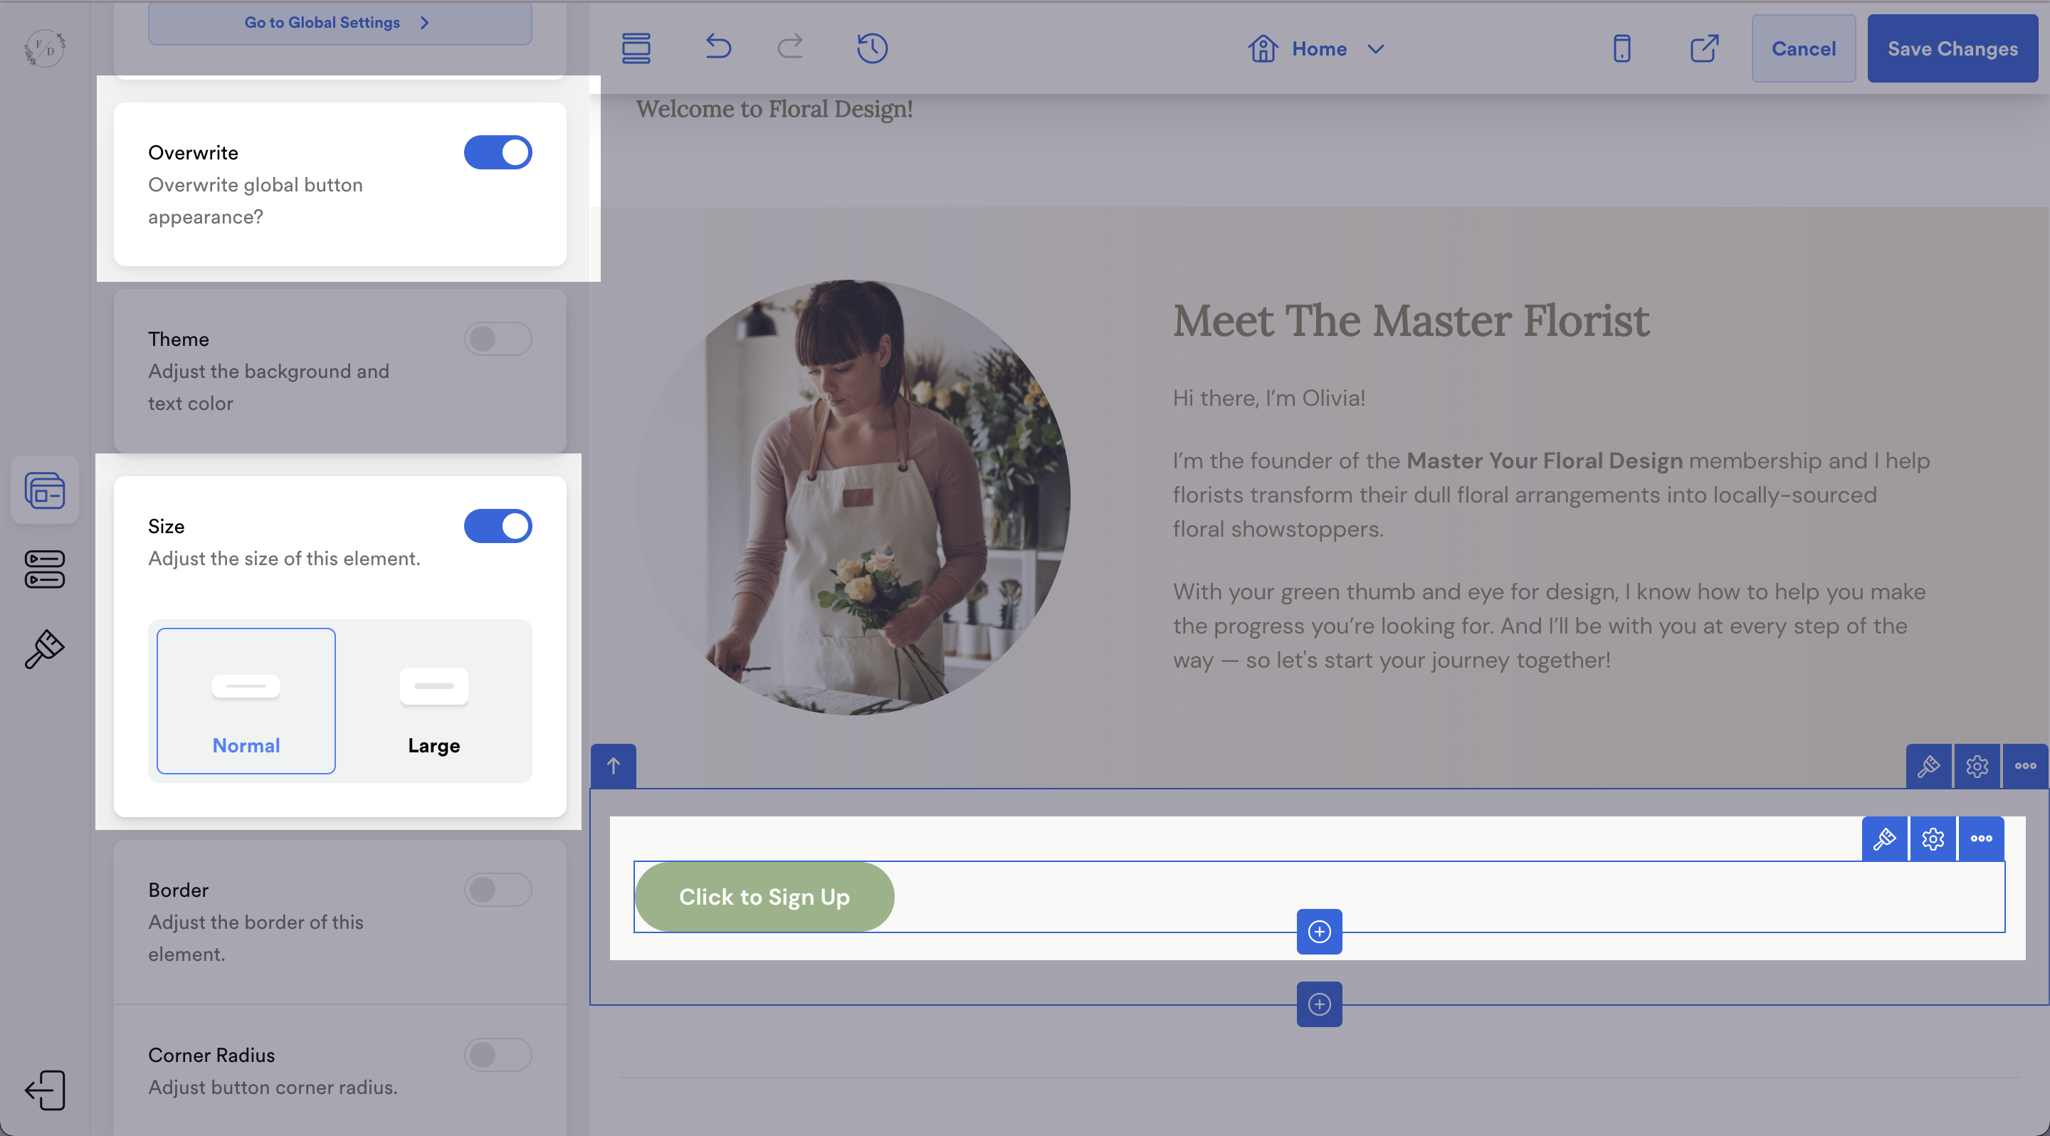Click the Save Changes button
The width and height of the screenshot is (2050, 1136).
[x=1952, y=48]
